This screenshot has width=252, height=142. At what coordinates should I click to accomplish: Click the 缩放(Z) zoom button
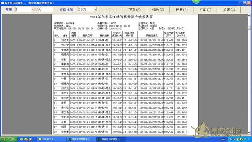coord(158,10)
